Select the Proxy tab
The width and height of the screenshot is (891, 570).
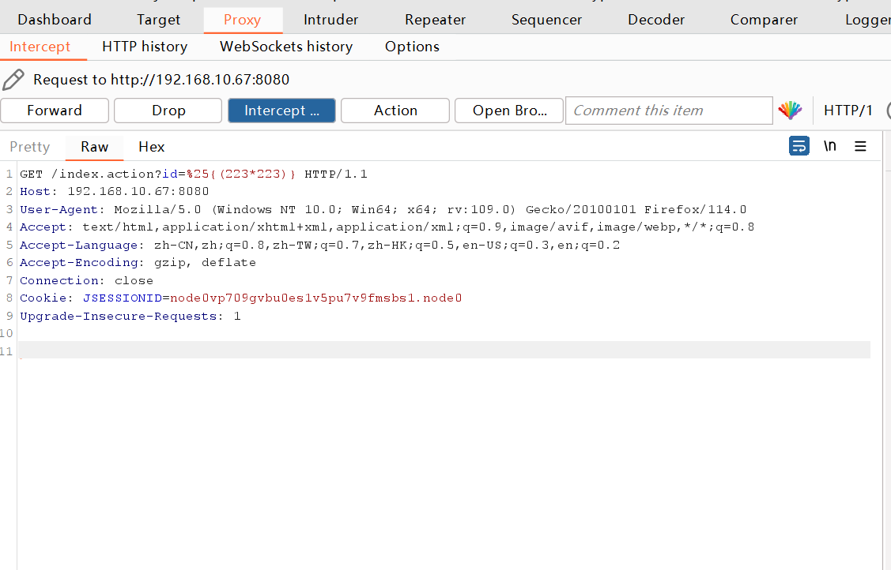point(243,20)
